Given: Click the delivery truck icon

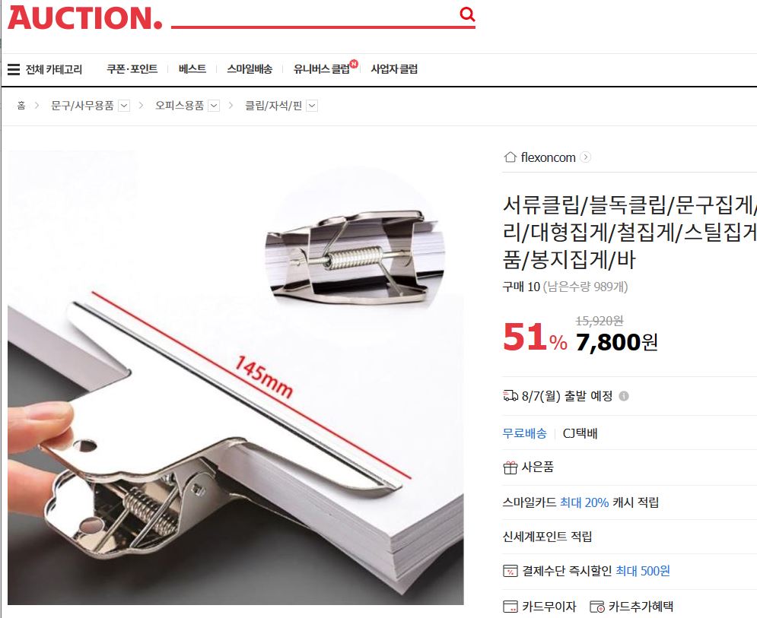Looking at the screenshot, I should point(510,396).
